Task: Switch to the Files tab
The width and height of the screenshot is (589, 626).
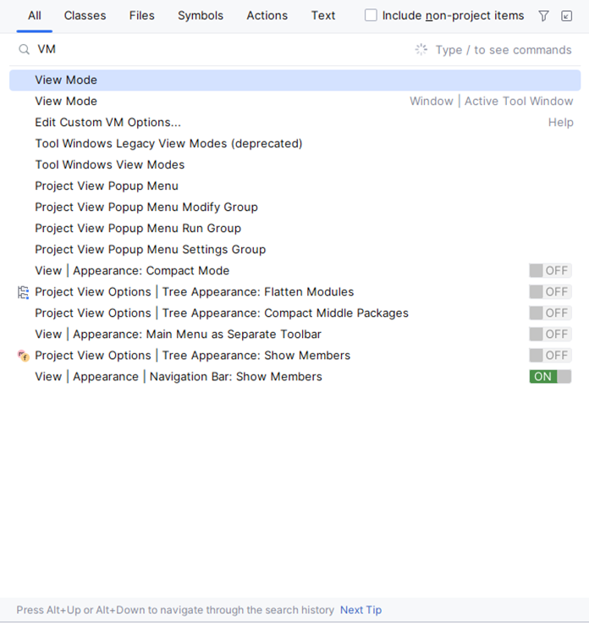Action: click(x=141, y=15)
